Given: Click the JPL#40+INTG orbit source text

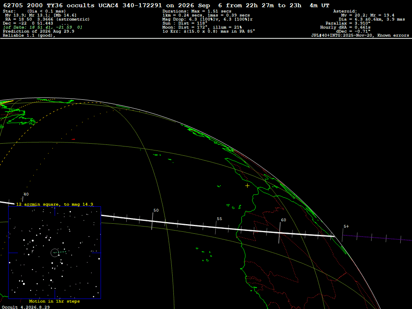Looking at the screenshot, I should 360,35.
